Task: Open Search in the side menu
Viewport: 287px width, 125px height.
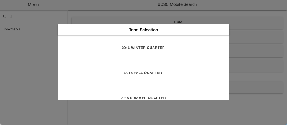Action: coord(8,17)
